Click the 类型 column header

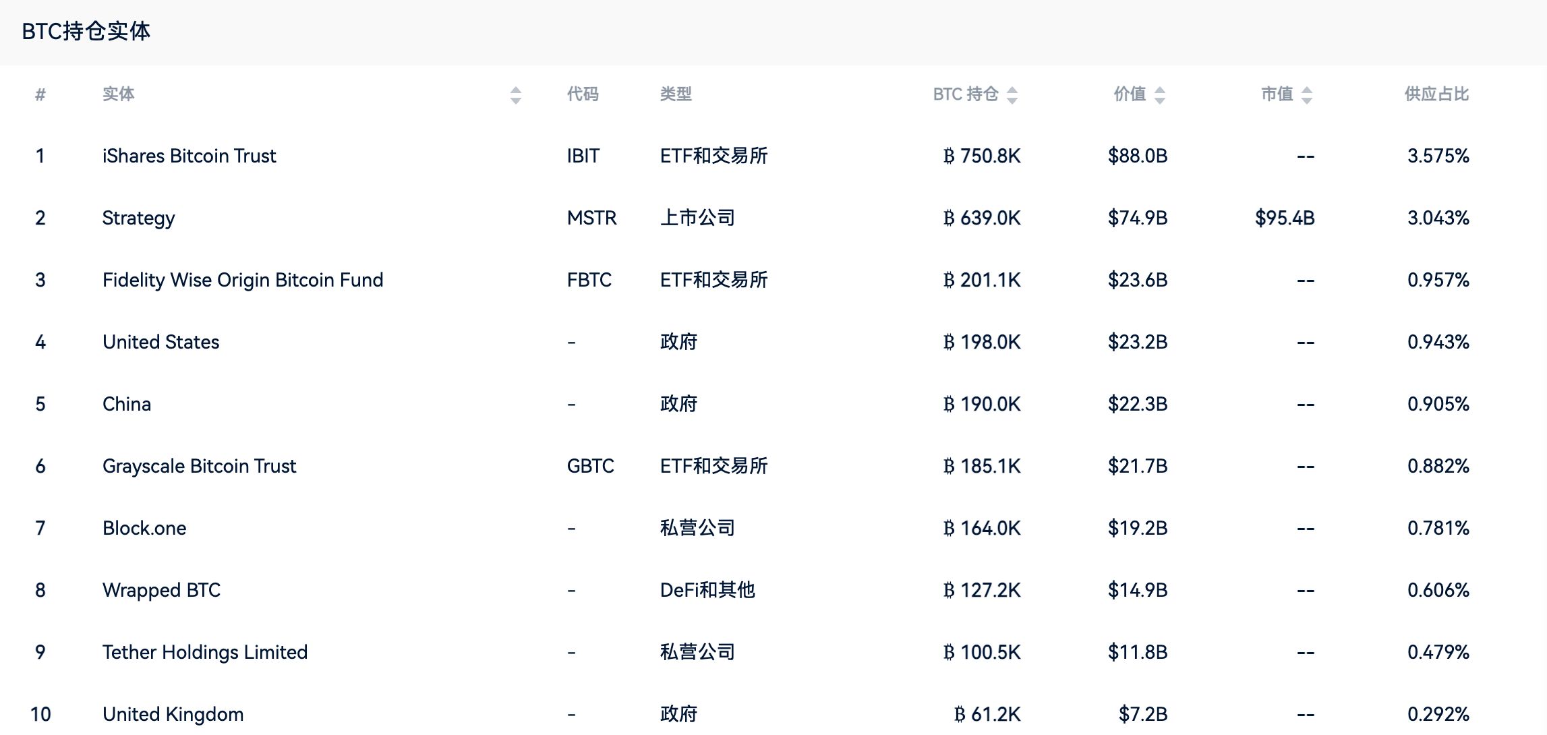pyautogui.click(x=676, y=94)
